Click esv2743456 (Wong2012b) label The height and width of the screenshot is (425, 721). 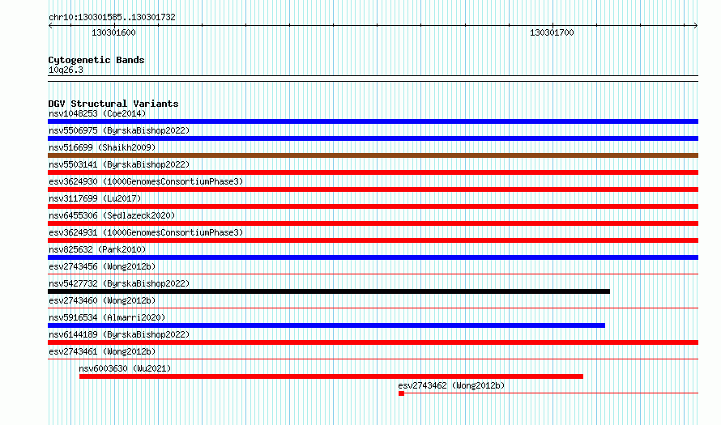point(102,266)
